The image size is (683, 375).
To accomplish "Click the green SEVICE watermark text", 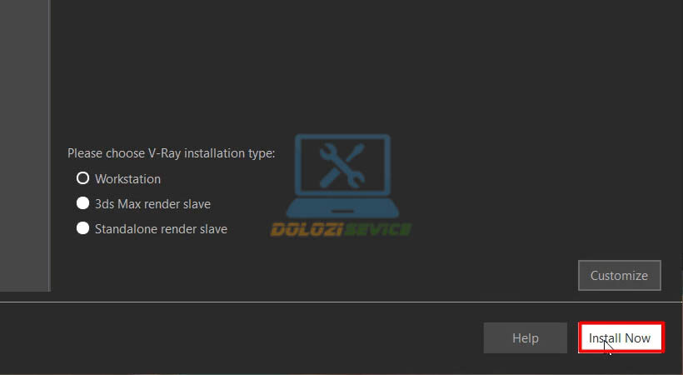I will point(376,229).
